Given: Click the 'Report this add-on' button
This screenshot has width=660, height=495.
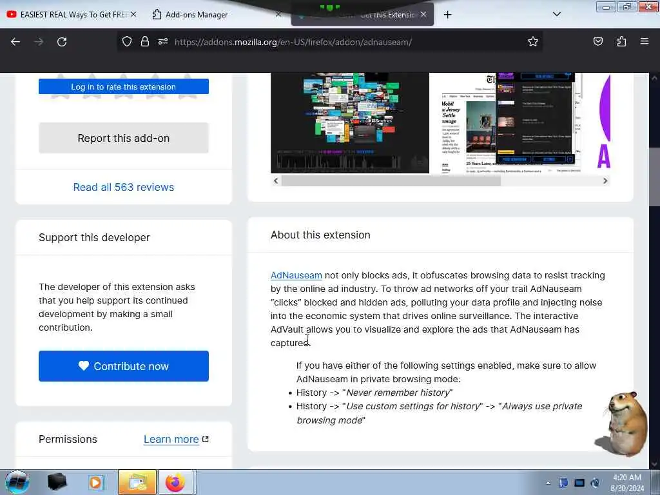Looking at the screenshot, I should coord(124,138).
